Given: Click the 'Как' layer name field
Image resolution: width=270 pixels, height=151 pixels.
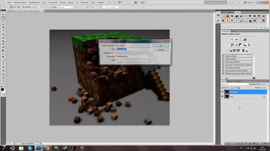Looking at the screenshot, I should coord(133,49).
